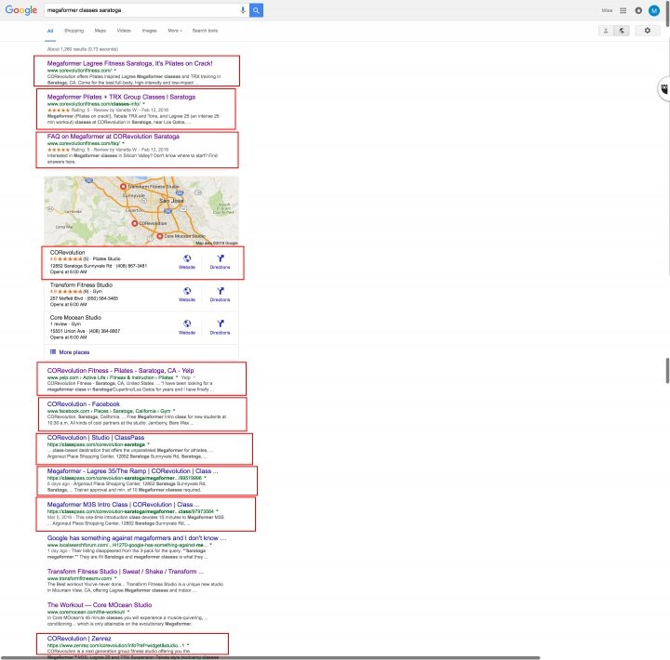
Task: Click Core Mocean Studio map pin
Action: point(160,236)
